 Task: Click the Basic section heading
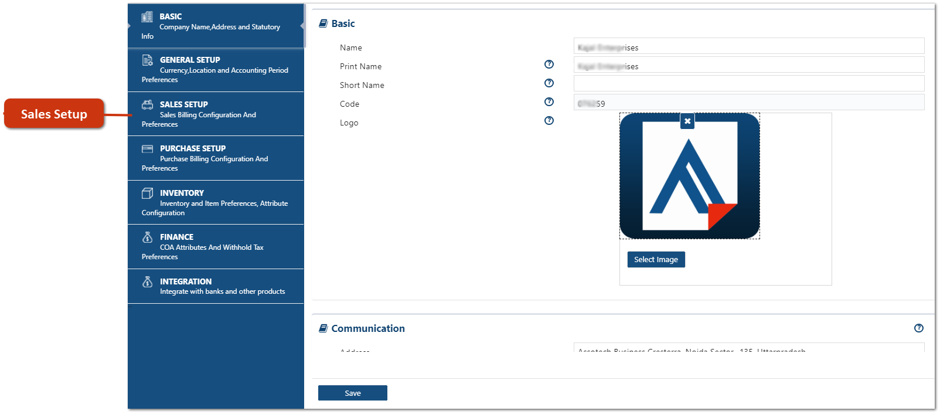[x=343, y=23]
